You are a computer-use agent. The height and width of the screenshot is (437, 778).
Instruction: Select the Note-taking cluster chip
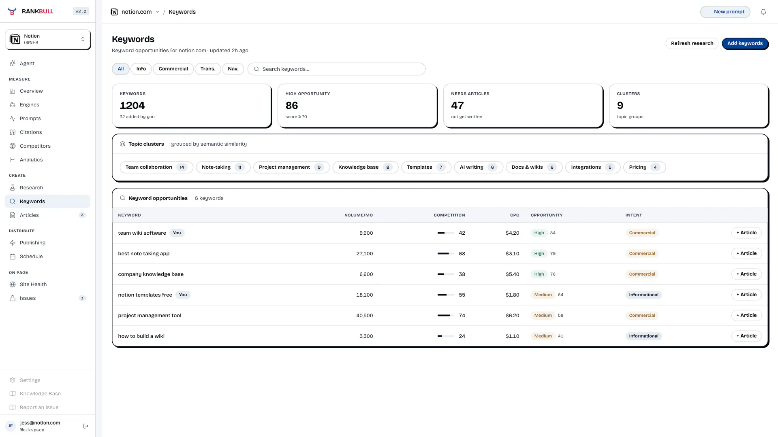[x=223, y=167]
